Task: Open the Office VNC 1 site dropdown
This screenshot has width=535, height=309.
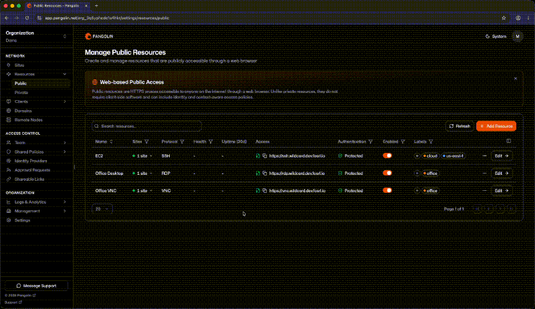Action: coord(142,191)
